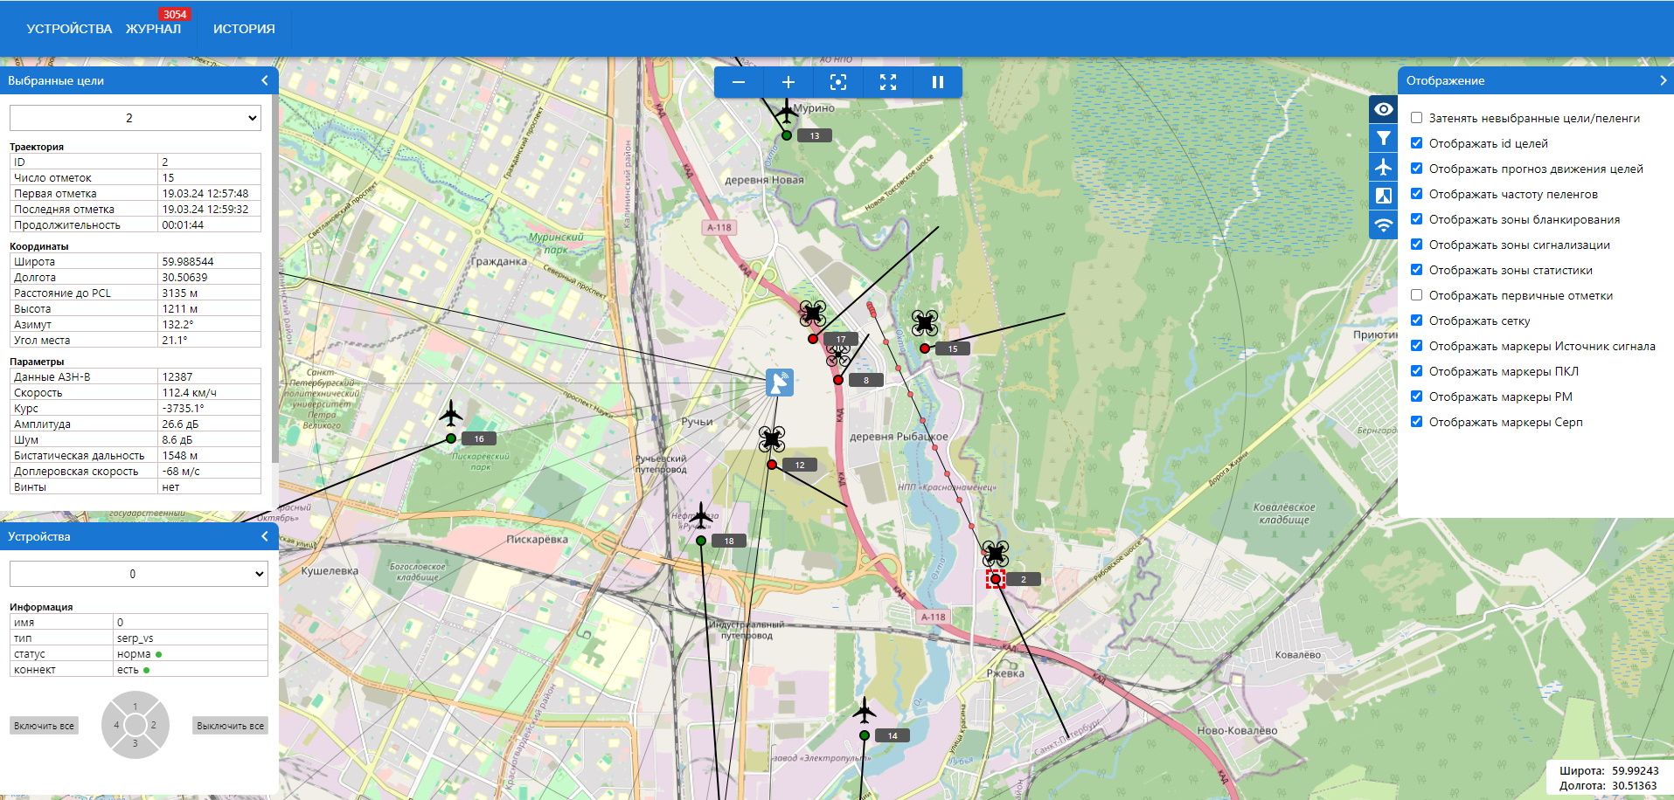Select radar station marker on map
This screenshot has width=1674, height=800.
click(x=780, y=383)
